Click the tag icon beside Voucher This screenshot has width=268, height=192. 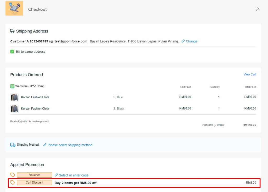pos(13,175)
